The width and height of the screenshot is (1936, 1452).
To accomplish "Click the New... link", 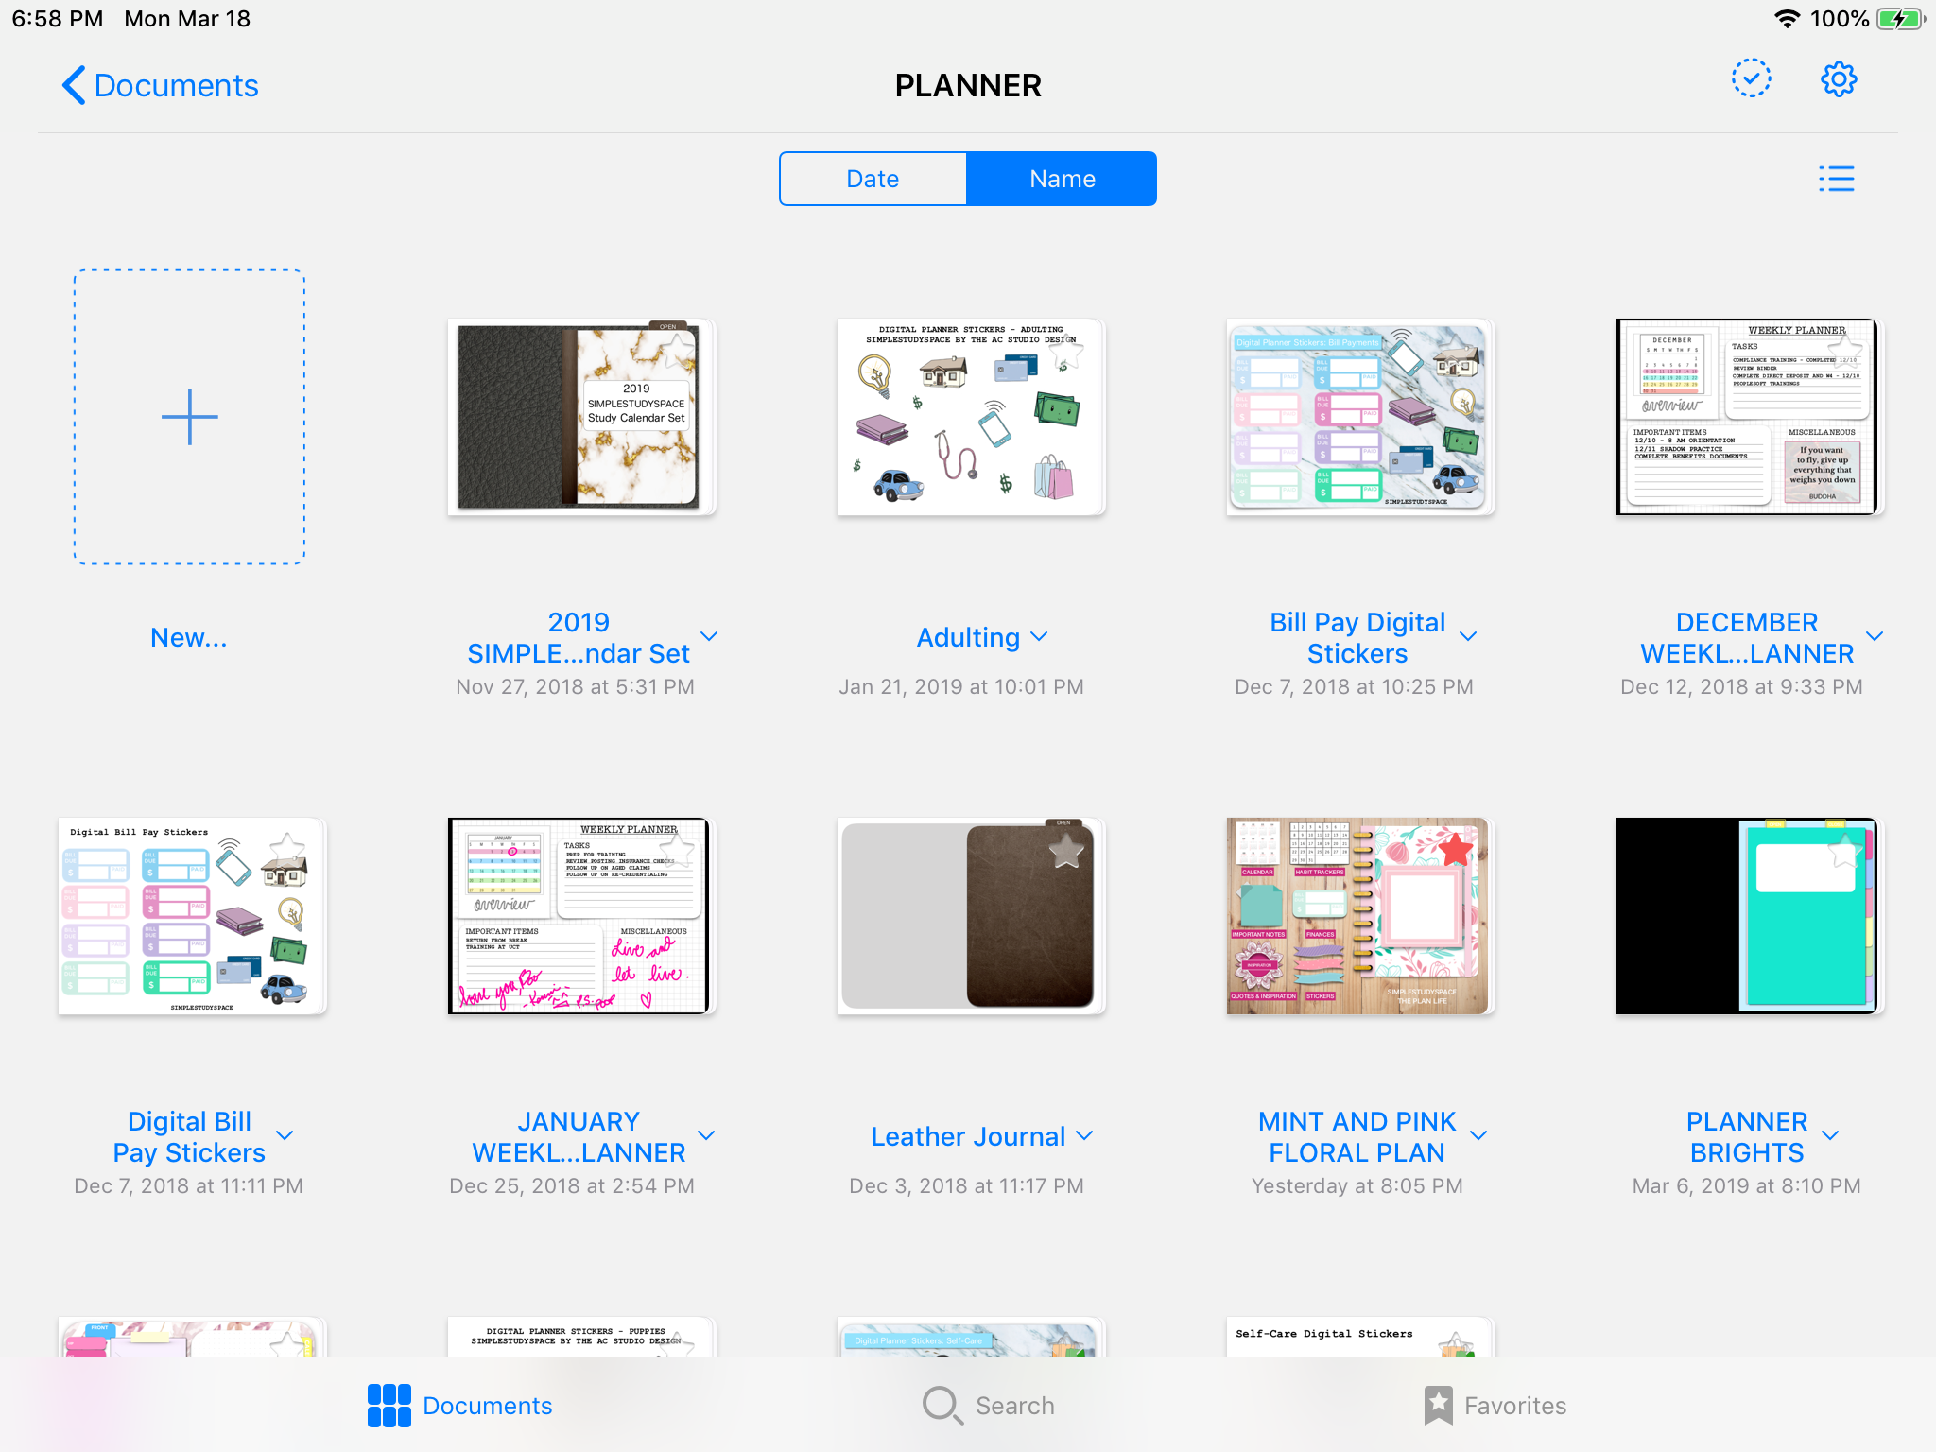I will (x=189, y=637).
